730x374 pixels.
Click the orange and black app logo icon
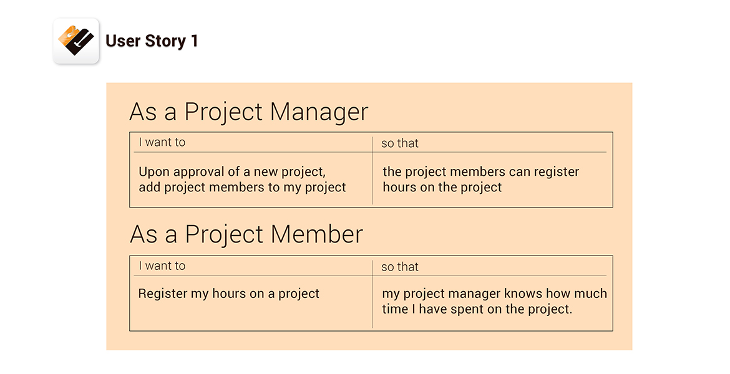[x=76, y=41]
